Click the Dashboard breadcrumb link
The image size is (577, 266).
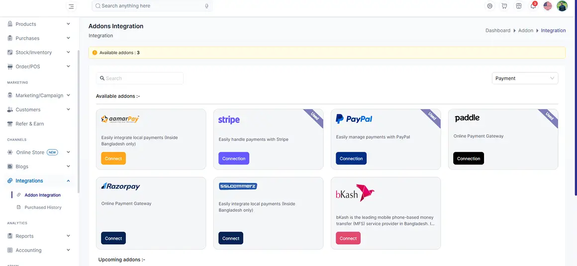tap(498, 30)
